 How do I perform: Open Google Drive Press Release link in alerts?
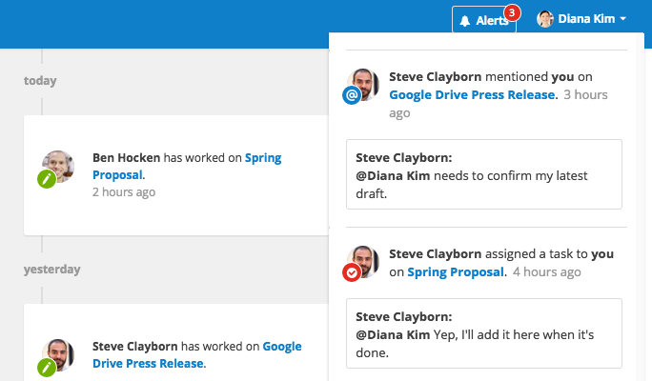click(x=473, y=94)
